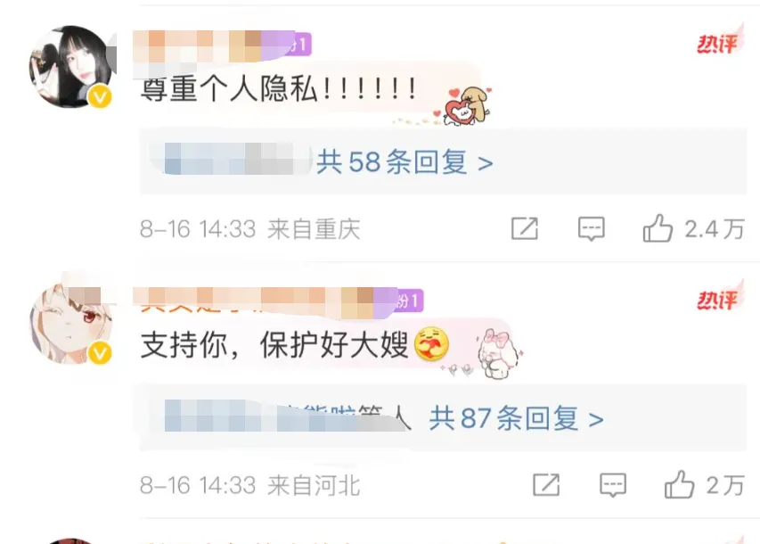The width and height of the screenshot is (760, 544).
Task: Share the 支持你，保护好大嫂 comment
Action: click(x=546, y=484)
